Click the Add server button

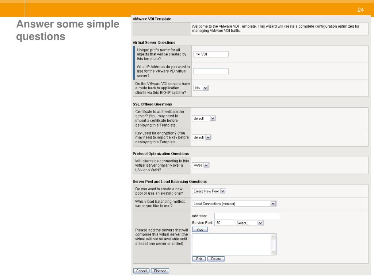[200, 230]
